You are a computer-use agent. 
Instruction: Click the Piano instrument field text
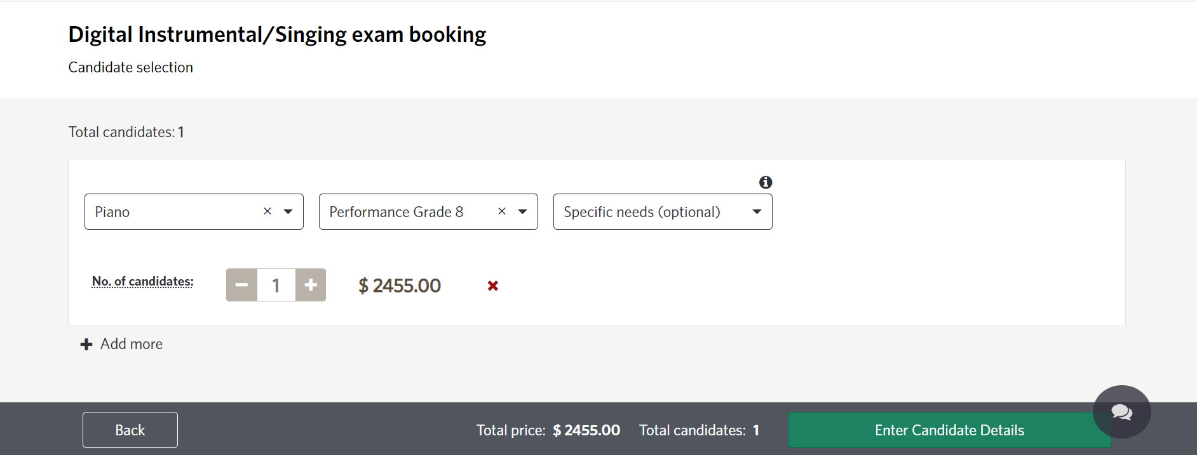pos(112,212)
